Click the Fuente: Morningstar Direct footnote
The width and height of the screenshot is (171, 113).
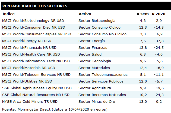[x=55, y=109]
